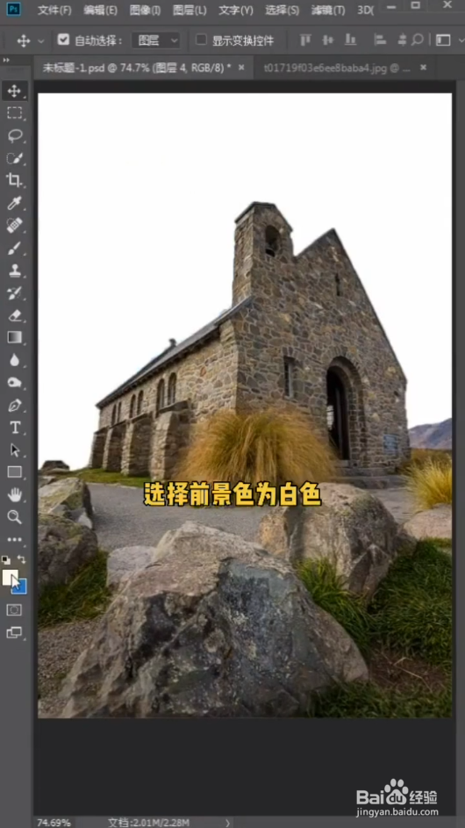Screen dimensions: 465x828
Task: Select the Lasso tool
Action: (x=14, y=136)
